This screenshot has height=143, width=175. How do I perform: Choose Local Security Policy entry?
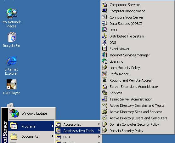[x=138, y=68]
